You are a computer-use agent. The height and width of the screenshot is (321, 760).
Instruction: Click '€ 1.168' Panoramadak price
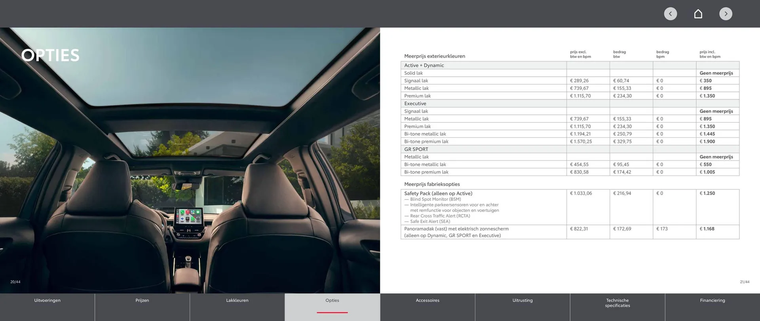[x=707, y=229]
